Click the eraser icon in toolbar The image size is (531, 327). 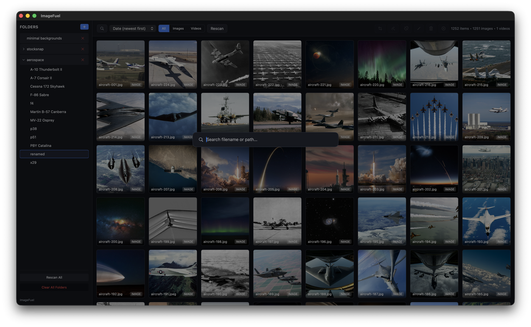point(406,29)
